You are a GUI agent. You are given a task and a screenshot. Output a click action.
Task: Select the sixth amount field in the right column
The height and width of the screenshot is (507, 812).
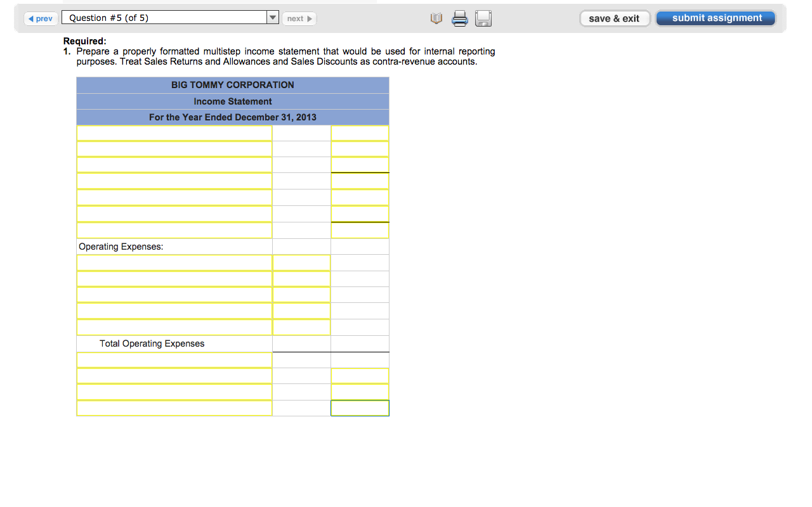pos(360,214)
